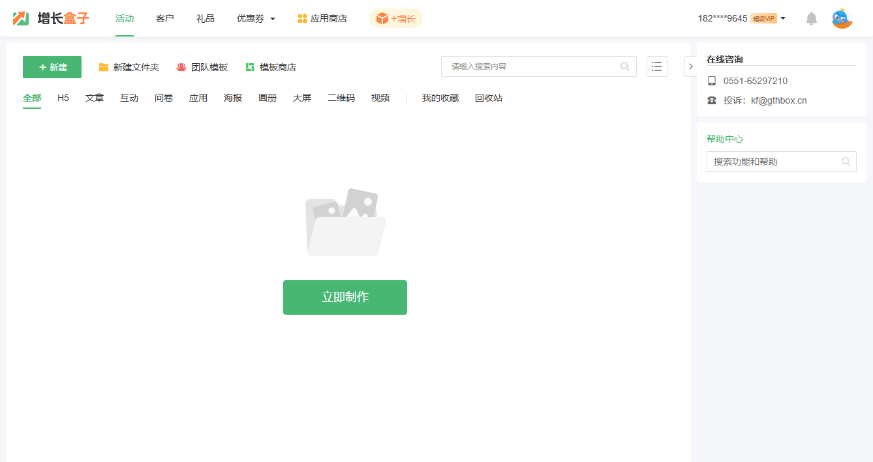The width and height of the screenshot is (873, 462).
Task: Open the notification bell
Action: (x=811, y=18)
